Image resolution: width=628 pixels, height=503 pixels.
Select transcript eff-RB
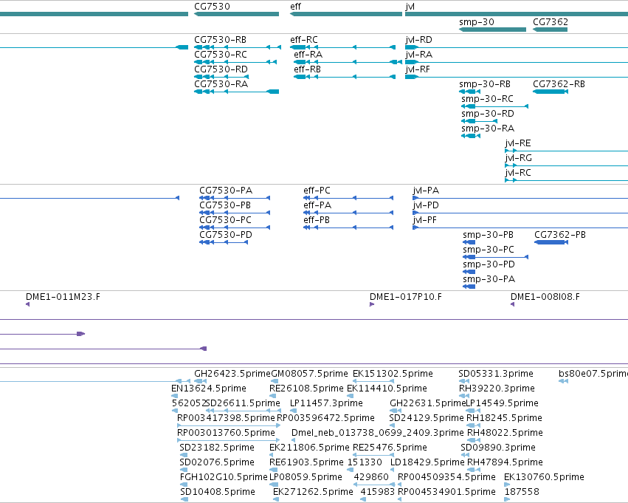[345, 77]
